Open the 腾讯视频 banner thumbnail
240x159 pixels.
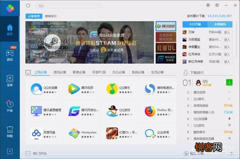(166, 26)
